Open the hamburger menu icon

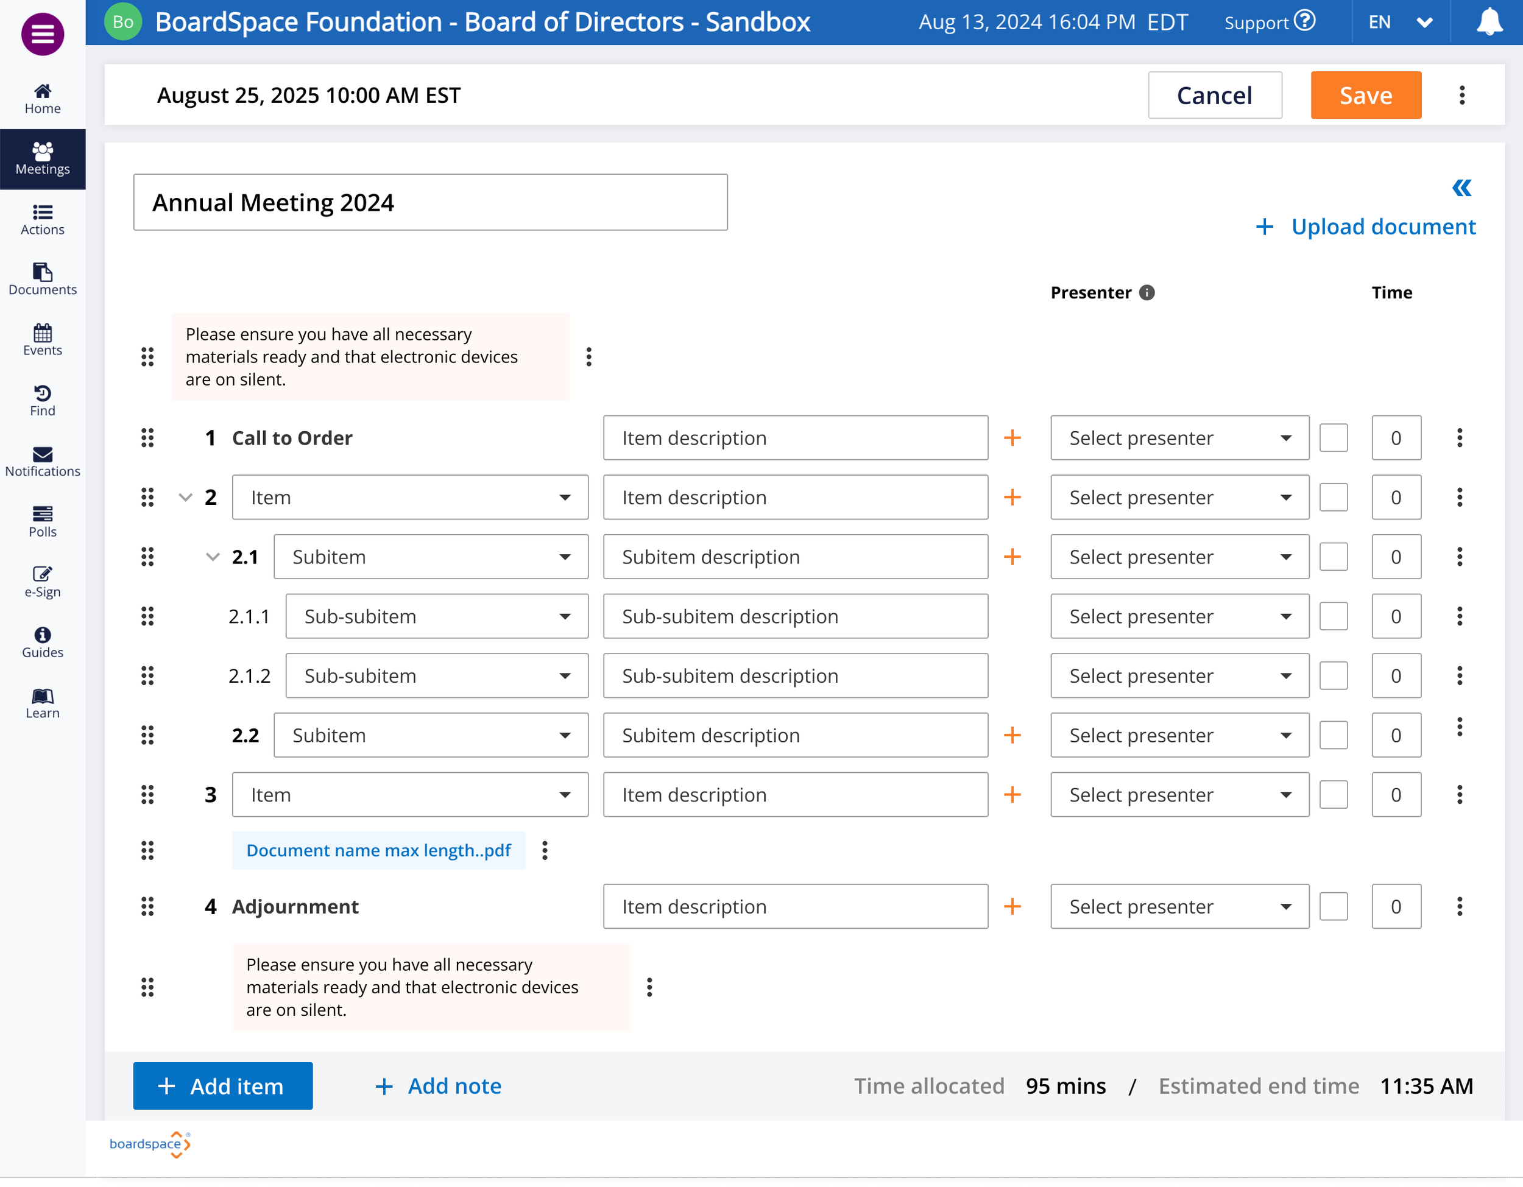[43, 33]
